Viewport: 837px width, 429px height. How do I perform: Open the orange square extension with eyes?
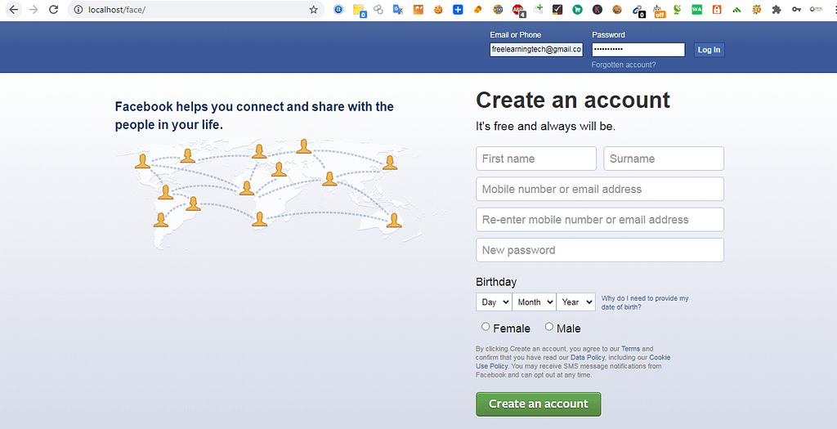pyautogui.click(x=418, y=9)
